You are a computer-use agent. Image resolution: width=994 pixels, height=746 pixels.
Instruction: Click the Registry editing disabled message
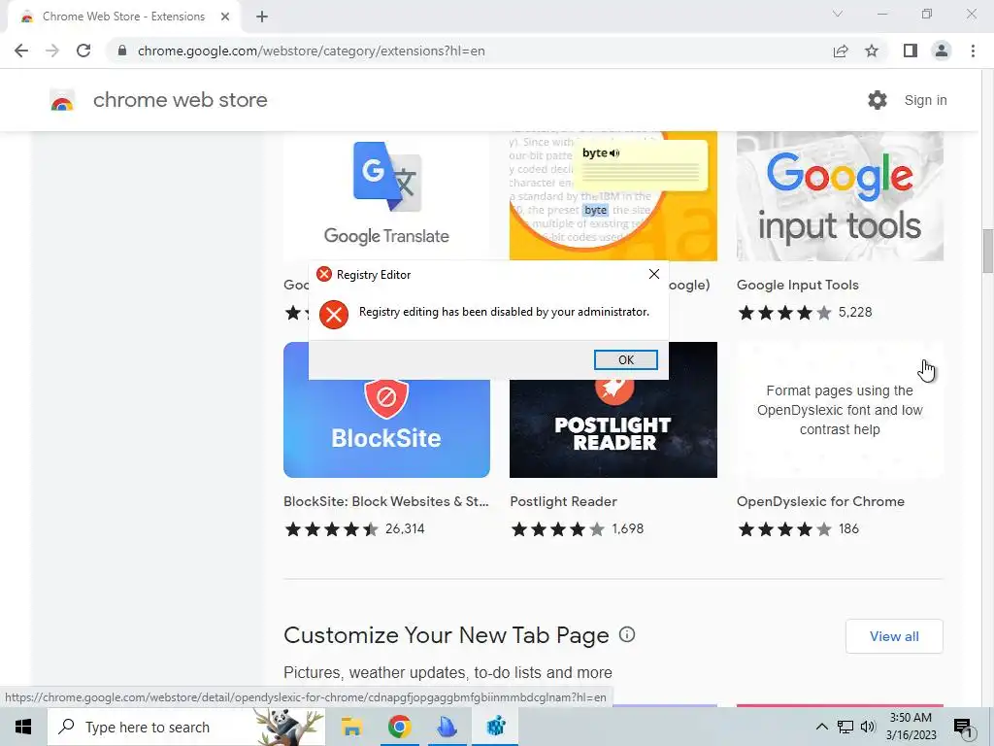pos(504,312)
